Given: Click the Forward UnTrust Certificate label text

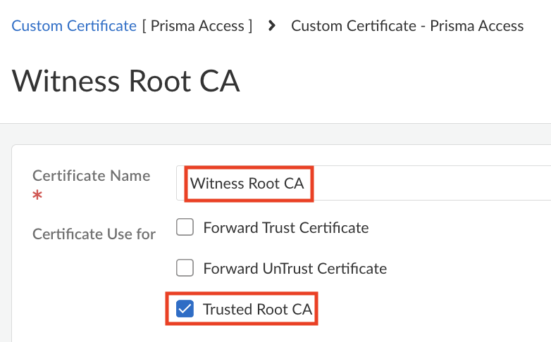Looking at the screenshot, I should (295, 268).
